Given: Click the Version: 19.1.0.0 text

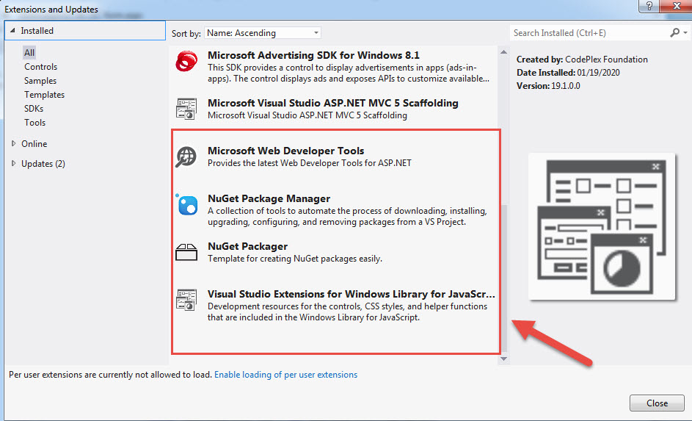Looking at the screenshot, I should [x=548, y=86].
